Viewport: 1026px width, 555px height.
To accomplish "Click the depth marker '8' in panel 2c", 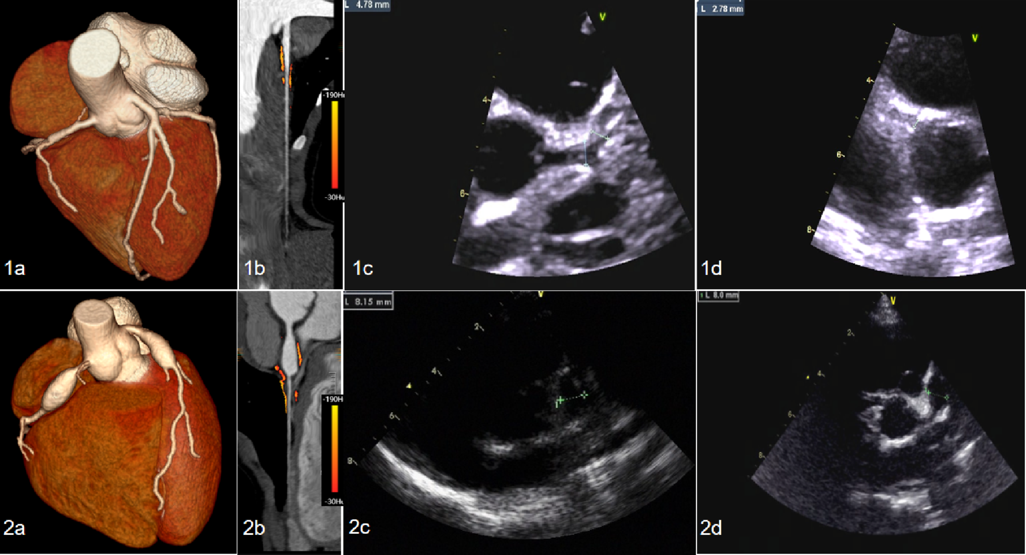I will [x=351, y=461].
